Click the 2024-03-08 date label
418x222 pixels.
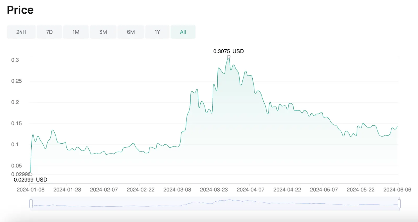(x=177, y=190)
